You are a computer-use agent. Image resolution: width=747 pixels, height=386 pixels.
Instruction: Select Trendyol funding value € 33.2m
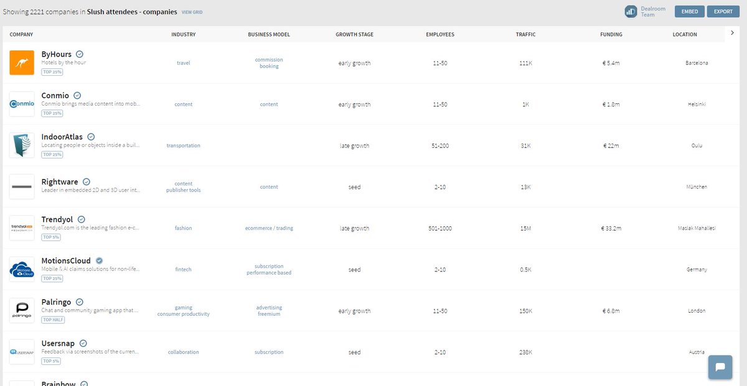pos(611,228)
